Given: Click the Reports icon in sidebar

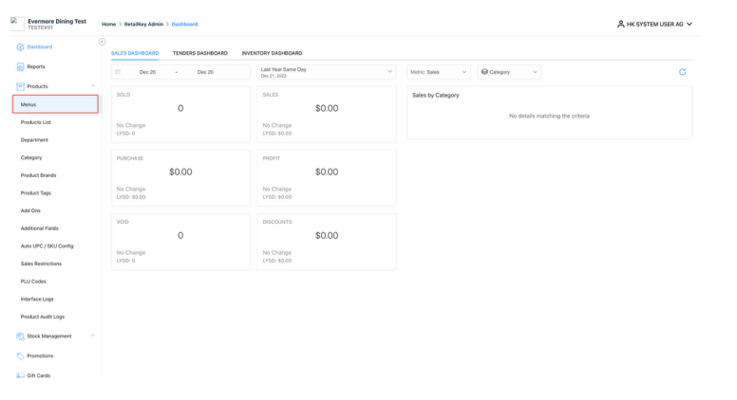Looking at the screenshot, I should tap(22, 66).
